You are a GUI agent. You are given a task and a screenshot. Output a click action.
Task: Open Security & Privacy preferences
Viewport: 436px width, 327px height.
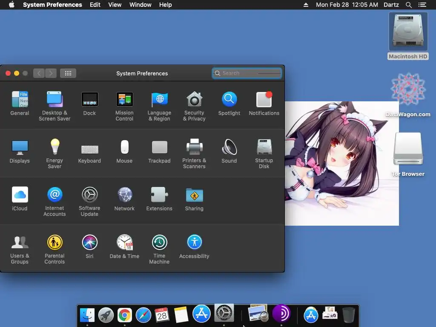pos(194,106)
